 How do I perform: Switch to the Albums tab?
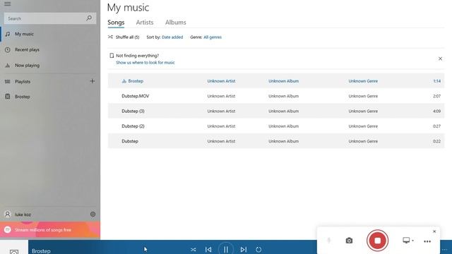pos(176,23)
